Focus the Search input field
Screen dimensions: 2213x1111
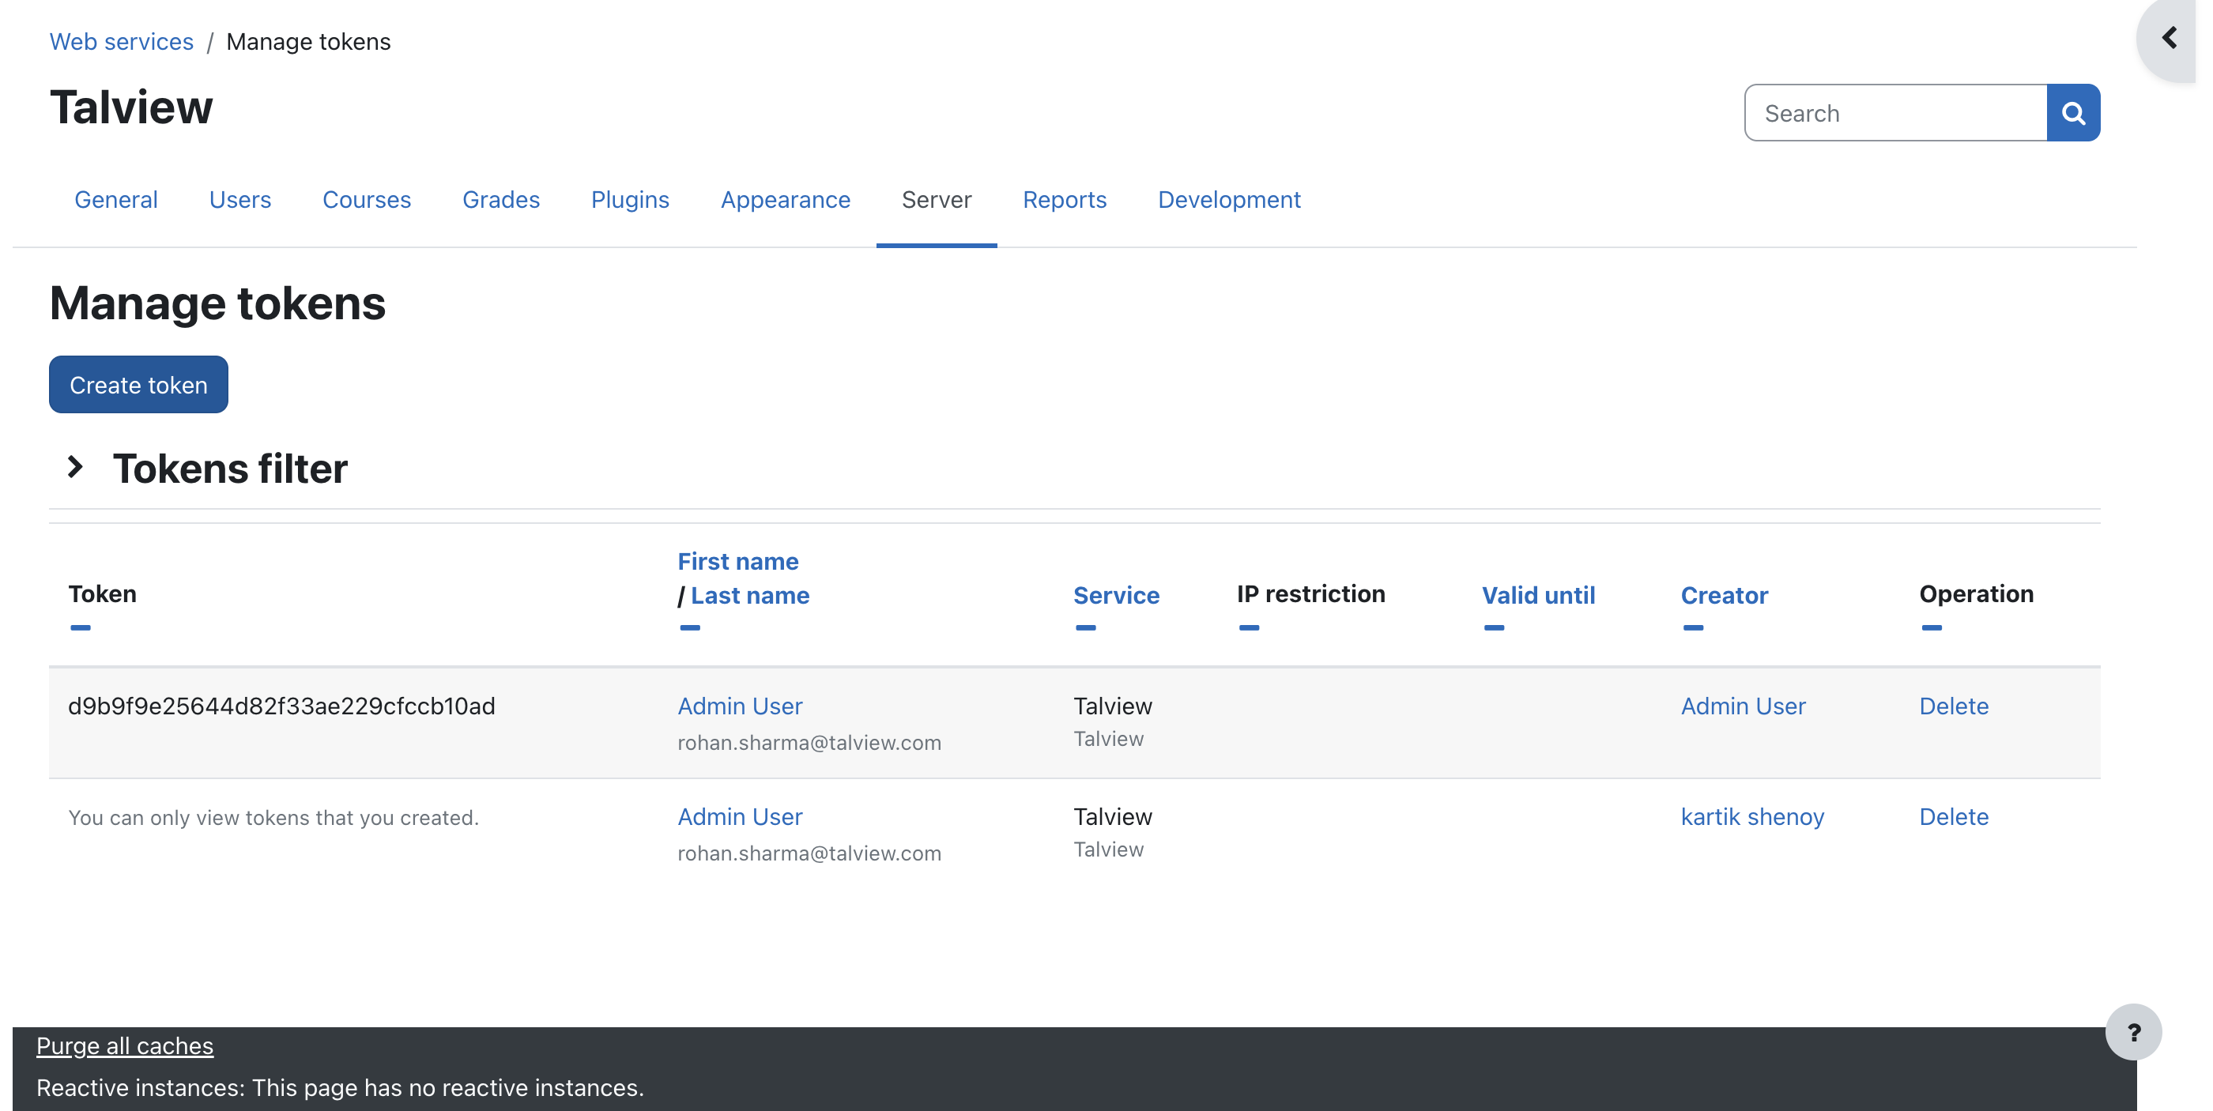pos(1895,112)
